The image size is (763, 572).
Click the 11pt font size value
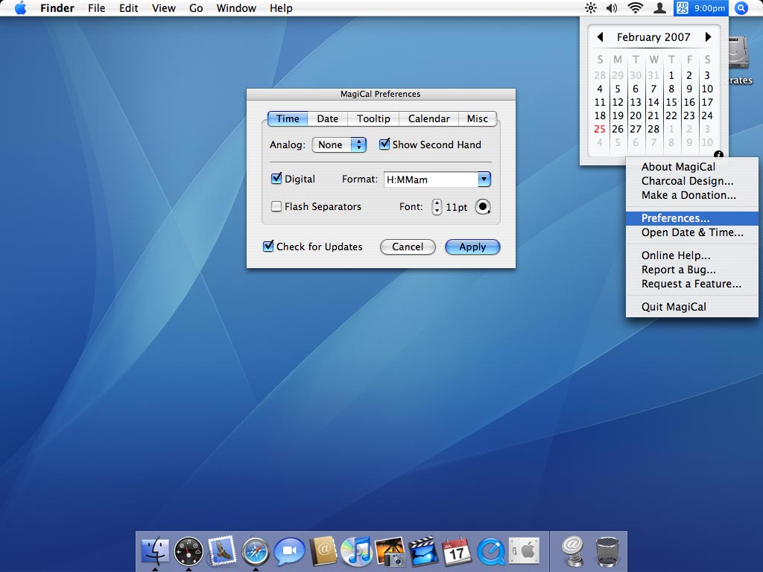pos(457,207)
